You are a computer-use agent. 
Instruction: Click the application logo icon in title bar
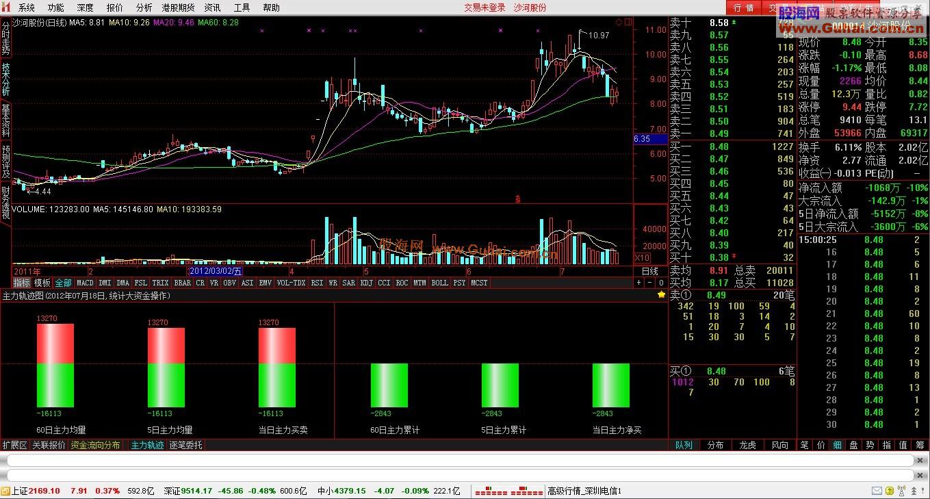pyautogui.click(x=7, y=8)
